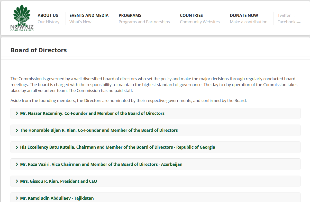Open the Countries menu item
310x202 pixels.
click(x=191, y=15)
